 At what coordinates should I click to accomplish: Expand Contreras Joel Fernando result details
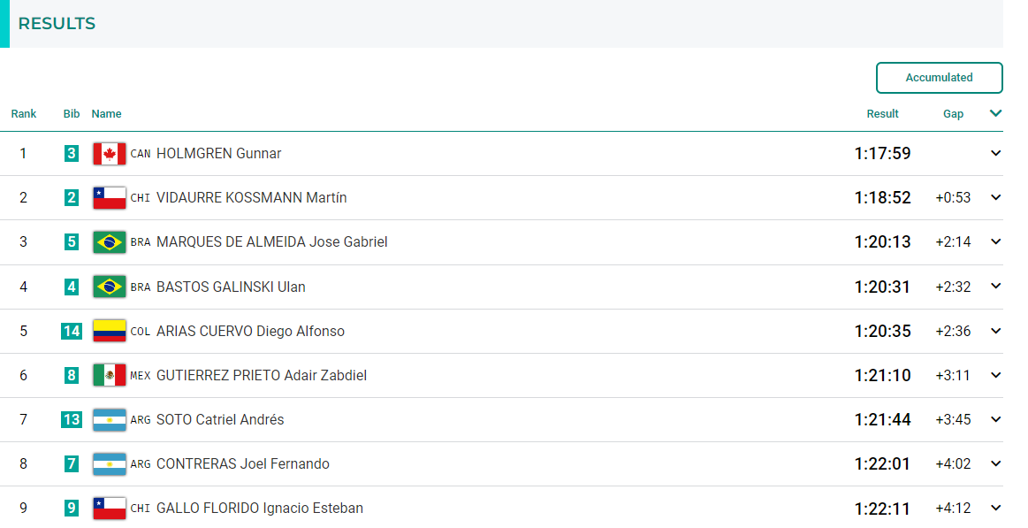pyautogui.click(x=995, y=463)
